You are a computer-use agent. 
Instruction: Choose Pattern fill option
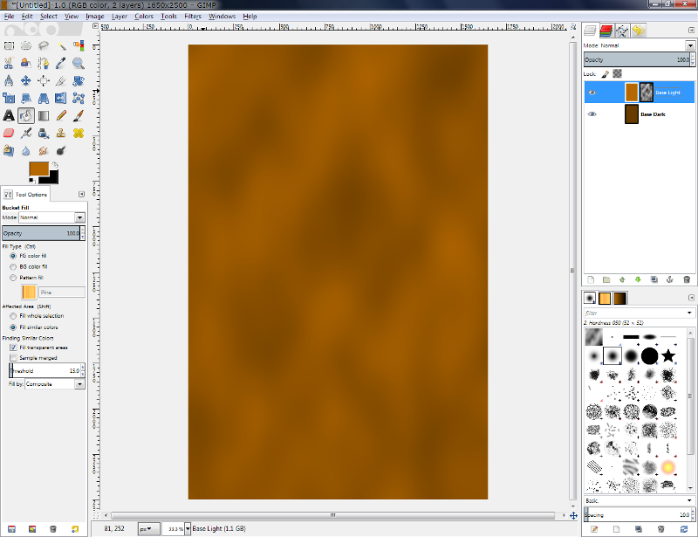coord(13,278)
